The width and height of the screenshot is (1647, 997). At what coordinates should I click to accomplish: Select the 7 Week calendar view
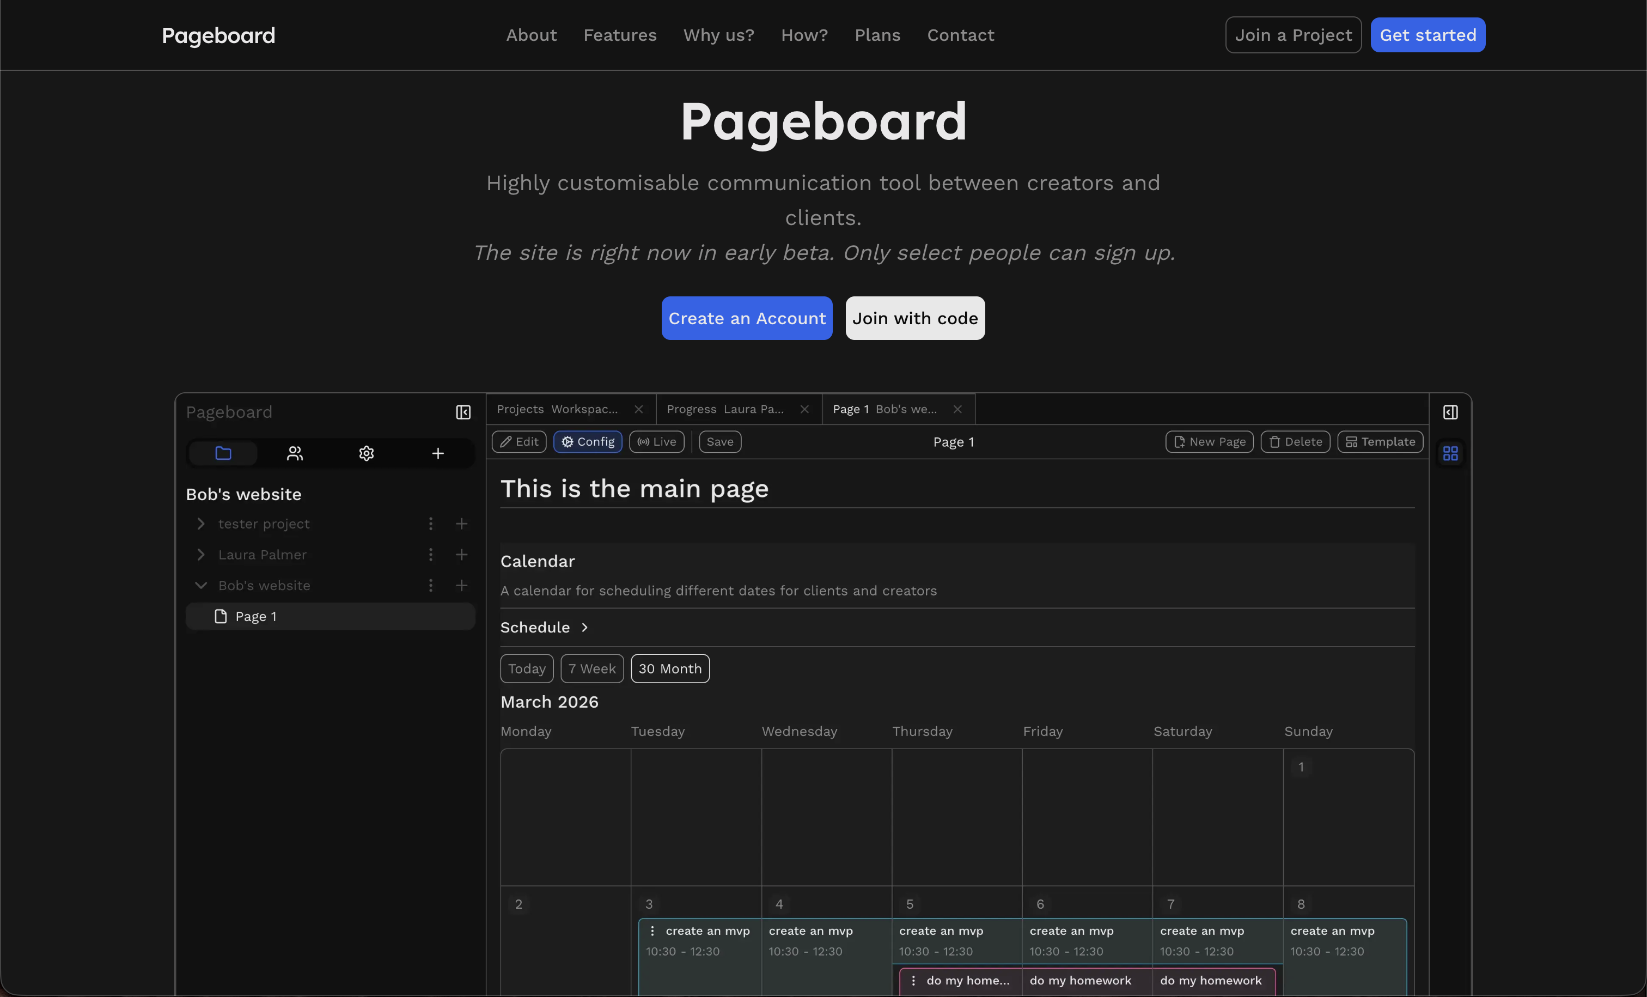point(592,668)
